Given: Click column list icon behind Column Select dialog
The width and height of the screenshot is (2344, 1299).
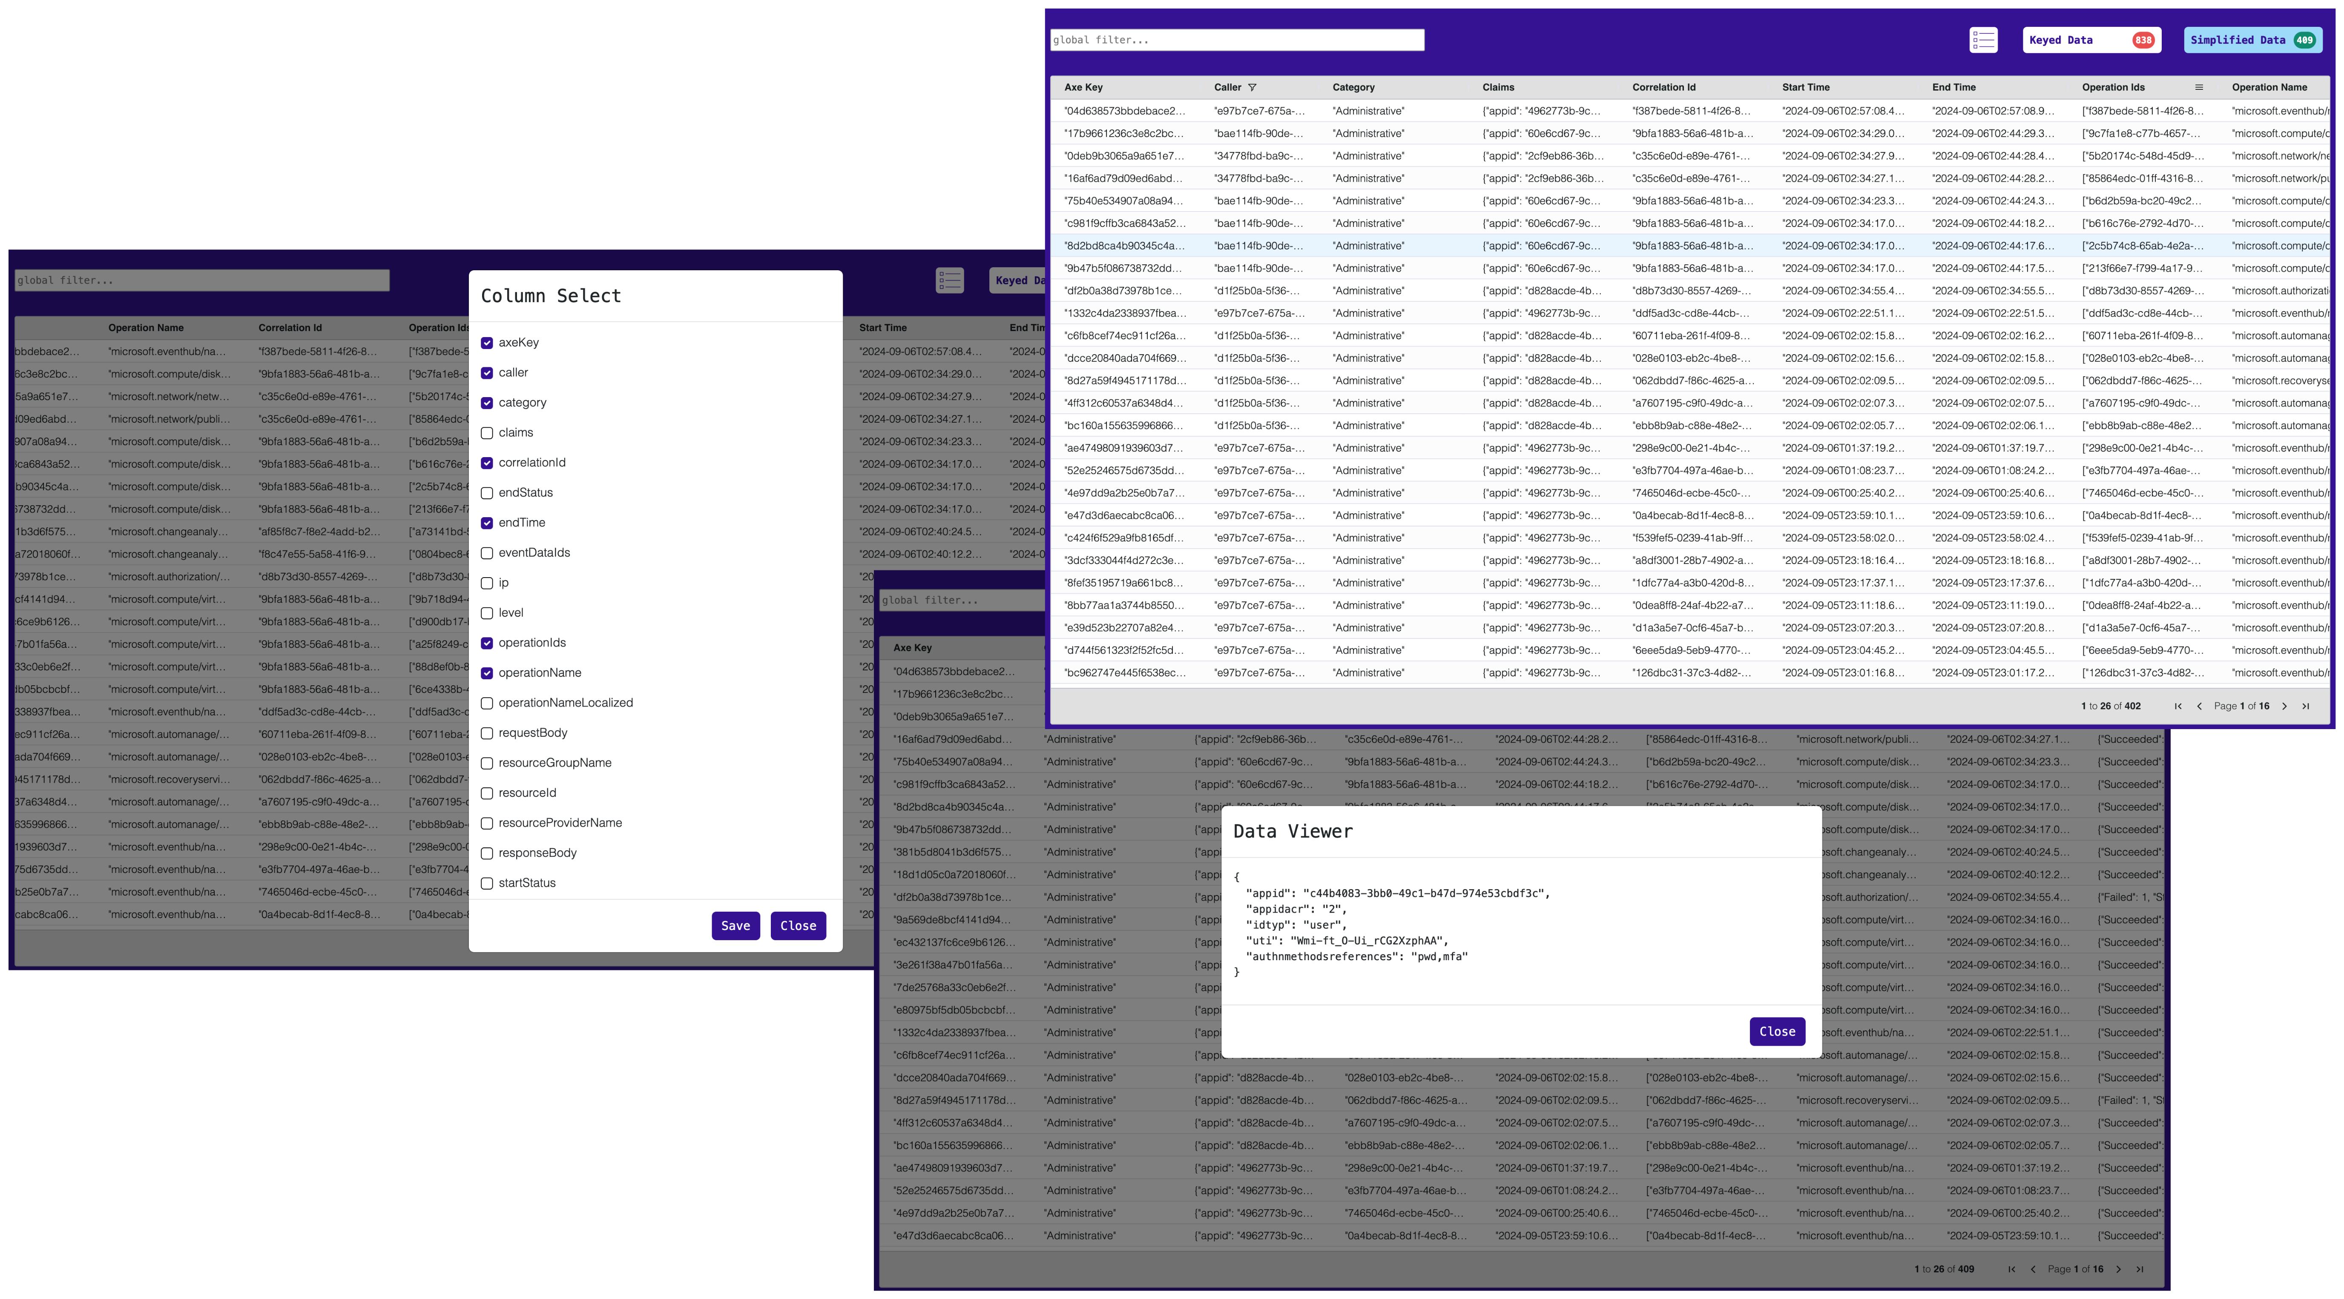Looking at the screenshot, I should [x=949, y=280].
